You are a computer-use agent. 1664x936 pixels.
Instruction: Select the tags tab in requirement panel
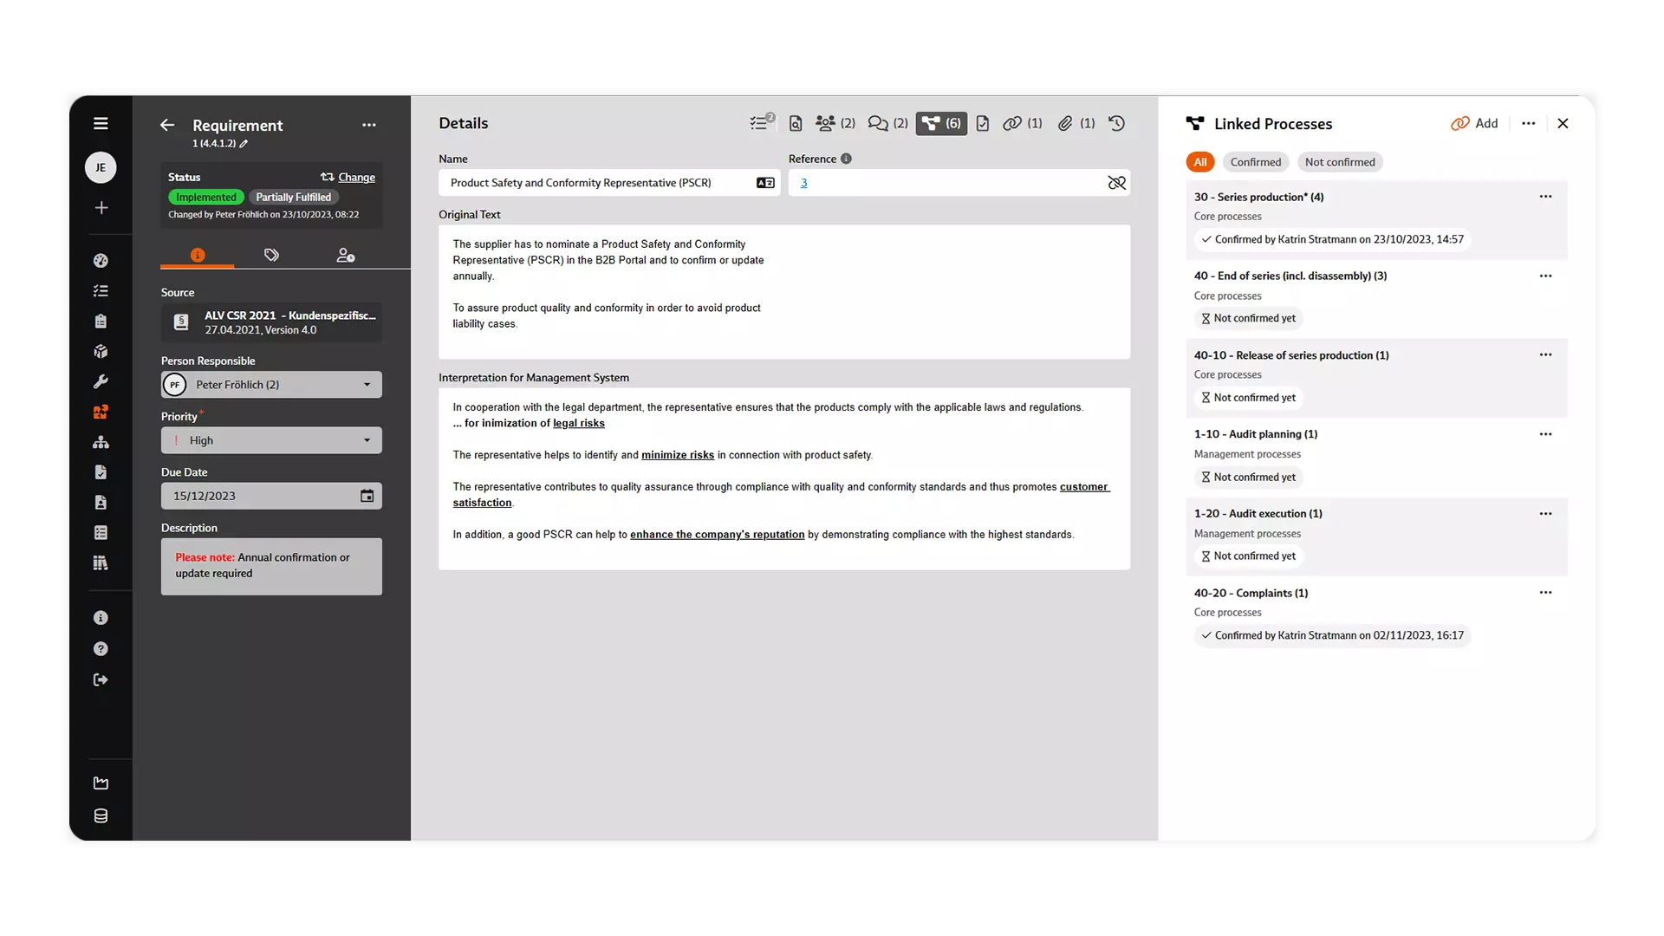[271, 255]
